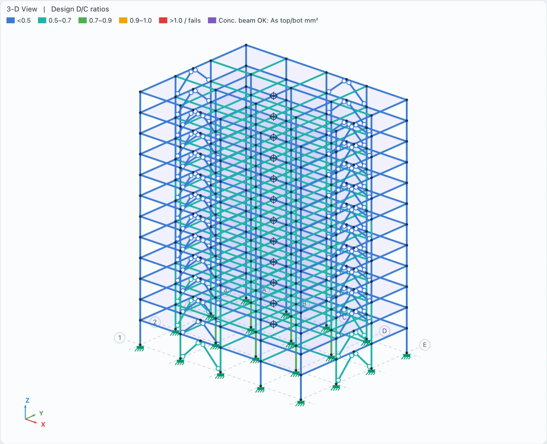This screenshot has height=444, width=547.
Task: Click the purple Conc. beam OK swatch
Action: click(212, 20)
